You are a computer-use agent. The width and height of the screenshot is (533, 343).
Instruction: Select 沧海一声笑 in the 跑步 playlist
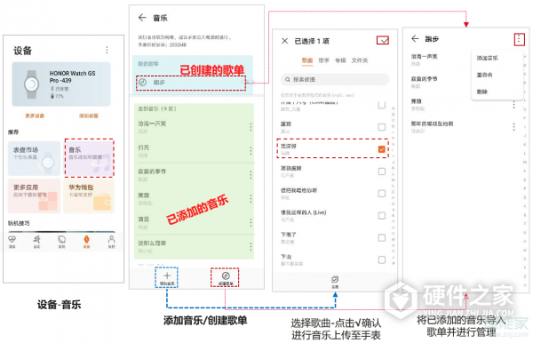point(425,57)
